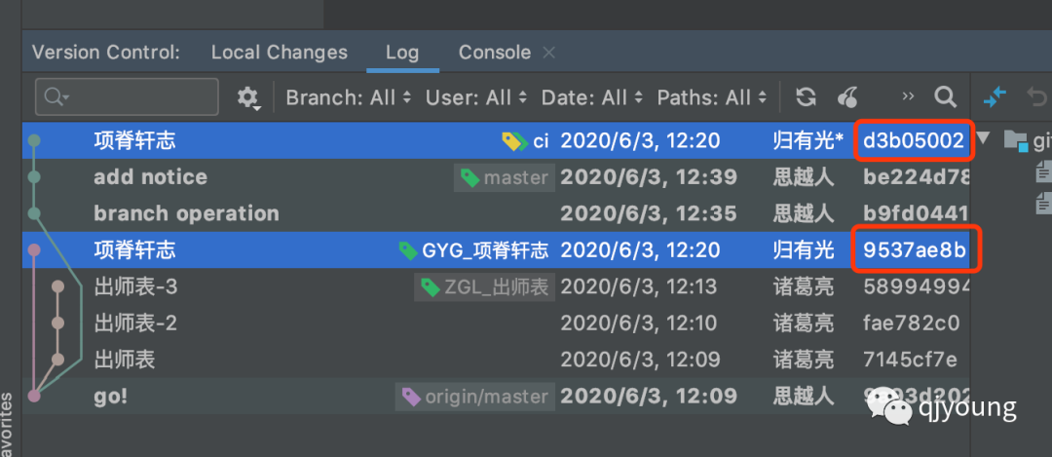The image size is (1052, 457).
Task: Open the Branch: All filter dropdown
Action: tap(348, 98)
